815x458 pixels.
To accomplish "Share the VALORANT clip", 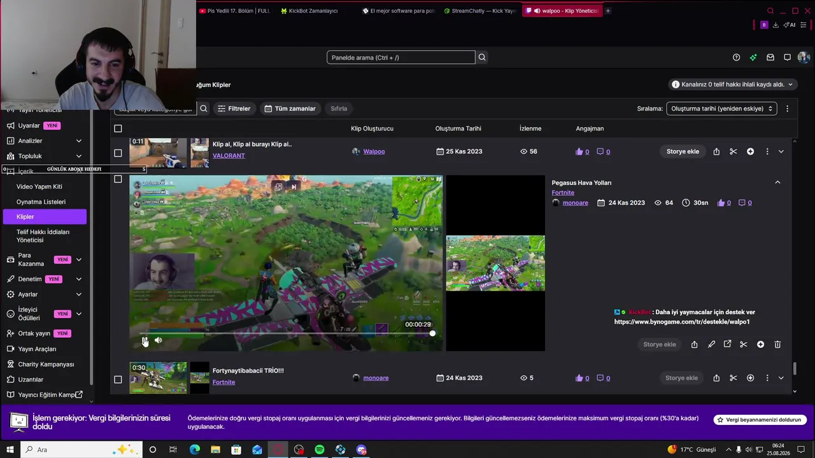I will coord(716,151).
